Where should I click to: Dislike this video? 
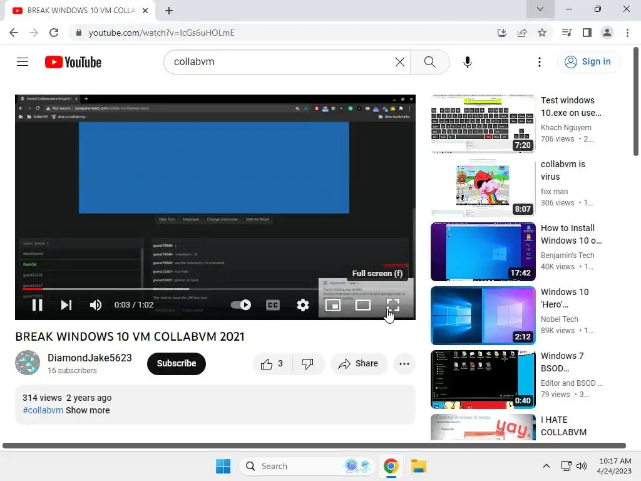tap(308, 364)
